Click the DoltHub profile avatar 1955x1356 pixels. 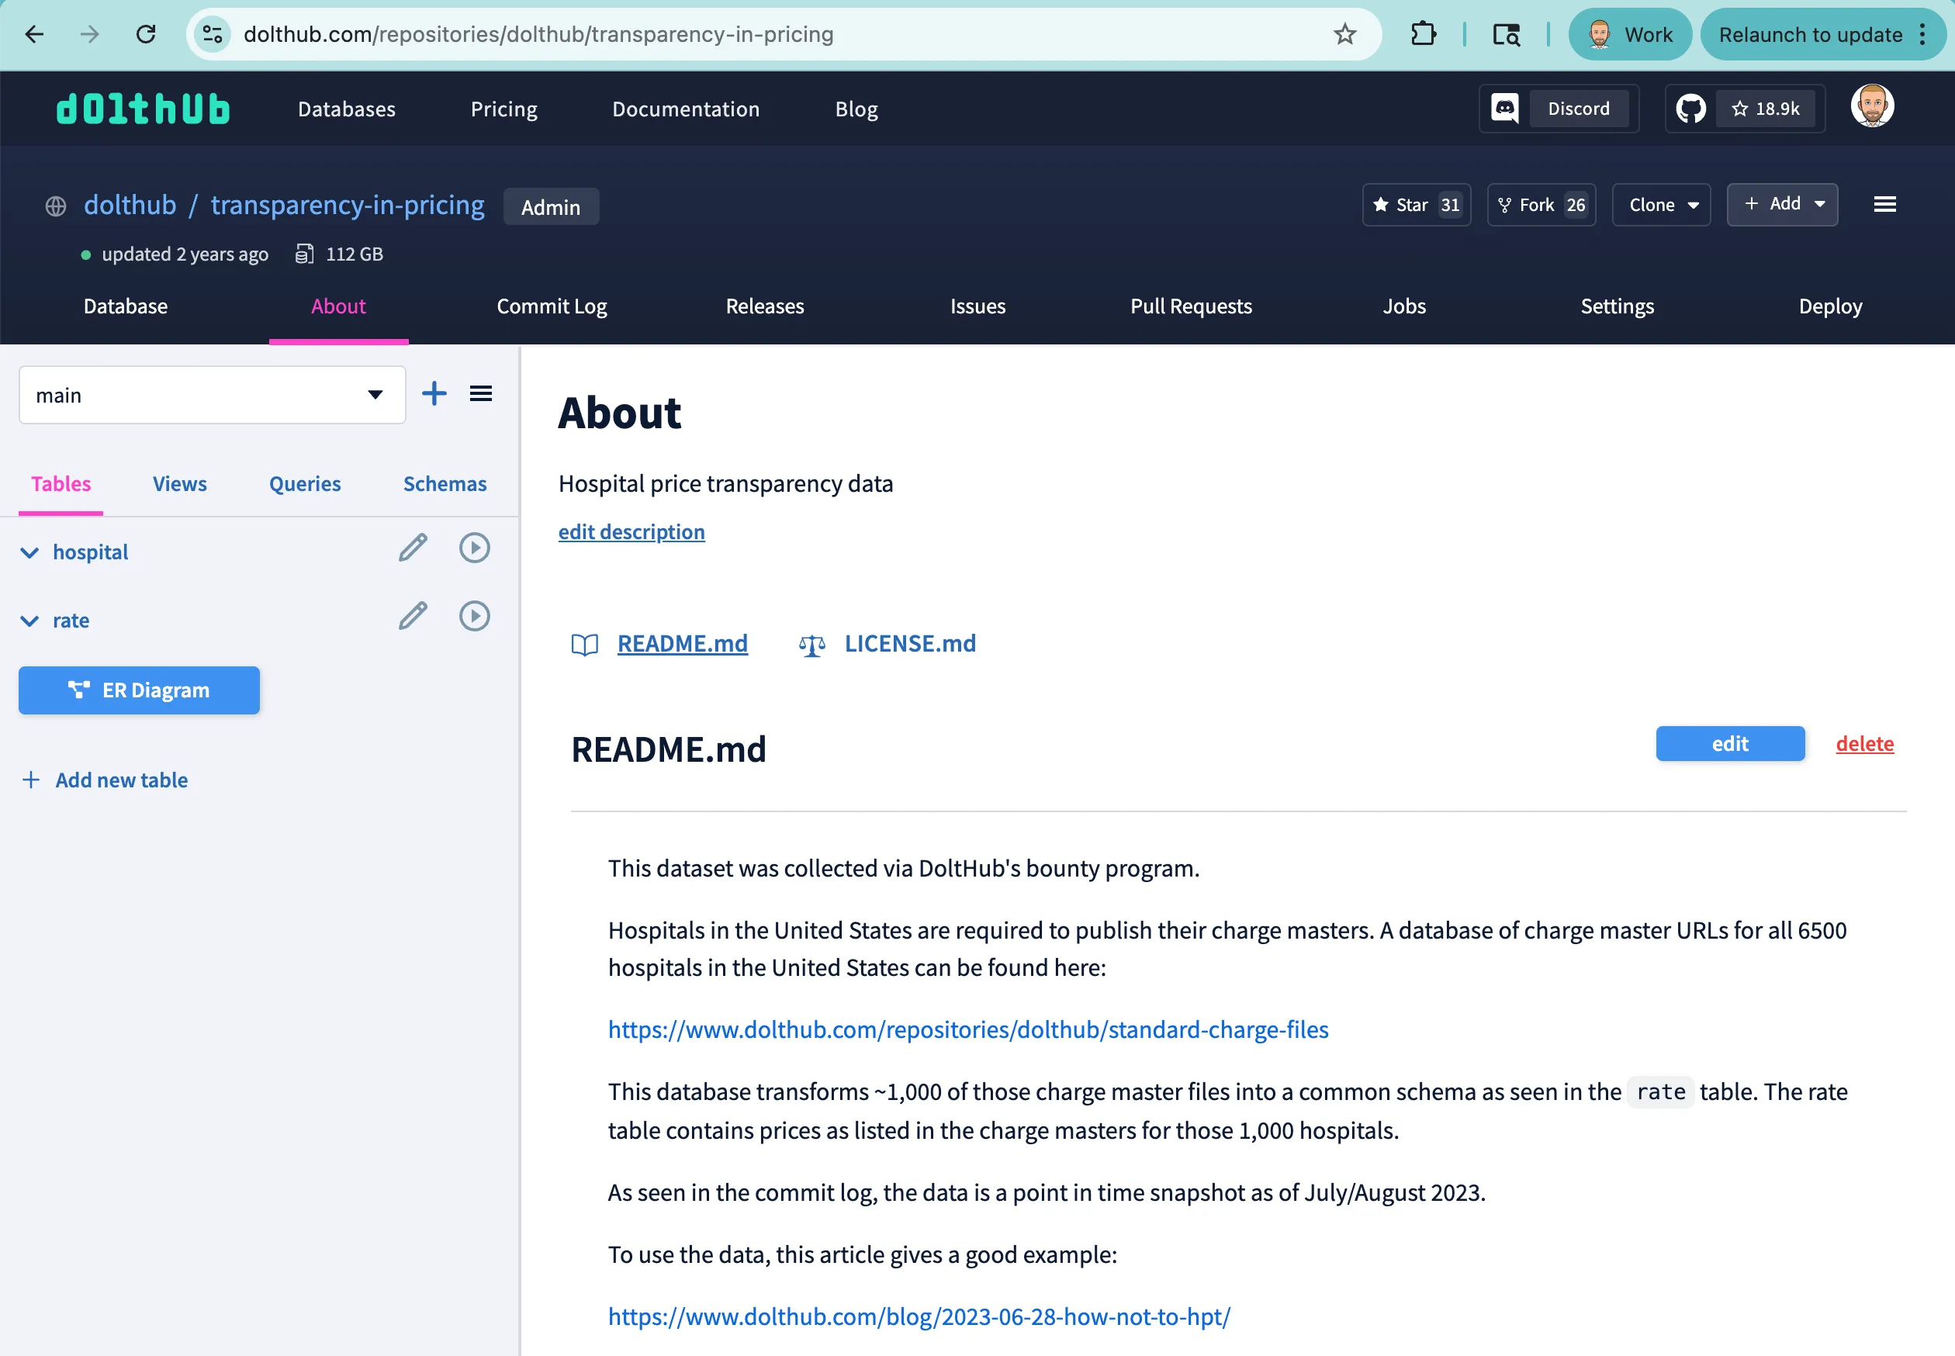(x=1873, y=106)
